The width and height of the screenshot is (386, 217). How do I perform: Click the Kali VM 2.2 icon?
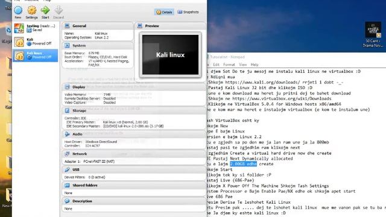click(19, 42)
